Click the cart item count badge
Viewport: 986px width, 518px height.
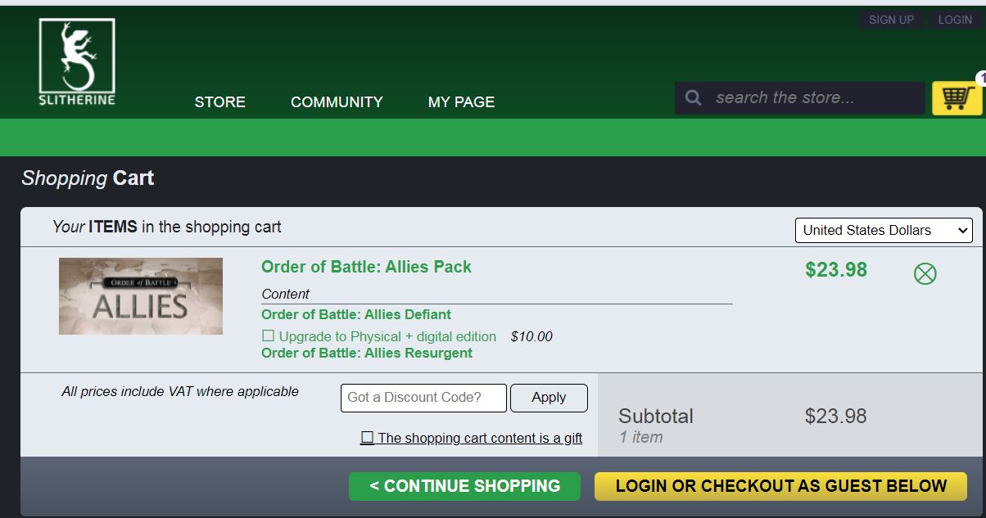[981, 79]
